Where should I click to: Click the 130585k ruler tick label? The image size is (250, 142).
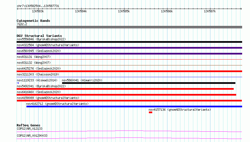coord(124,11)
